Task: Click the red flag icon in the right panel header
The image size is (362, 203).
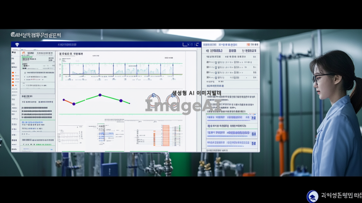Action: [248, 45]
